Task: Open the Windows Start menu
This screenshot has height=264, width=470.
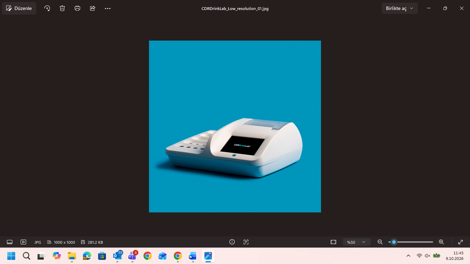Action: (11, 256)
